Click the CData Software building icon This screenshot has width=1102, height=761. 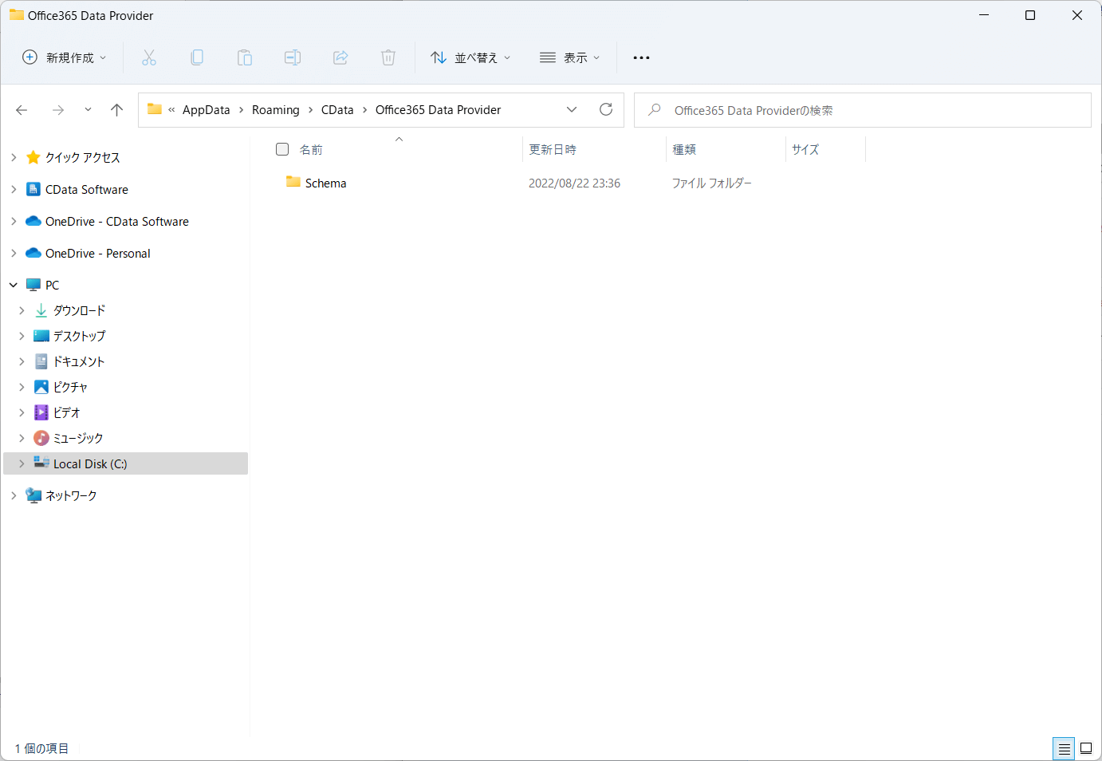33,189
